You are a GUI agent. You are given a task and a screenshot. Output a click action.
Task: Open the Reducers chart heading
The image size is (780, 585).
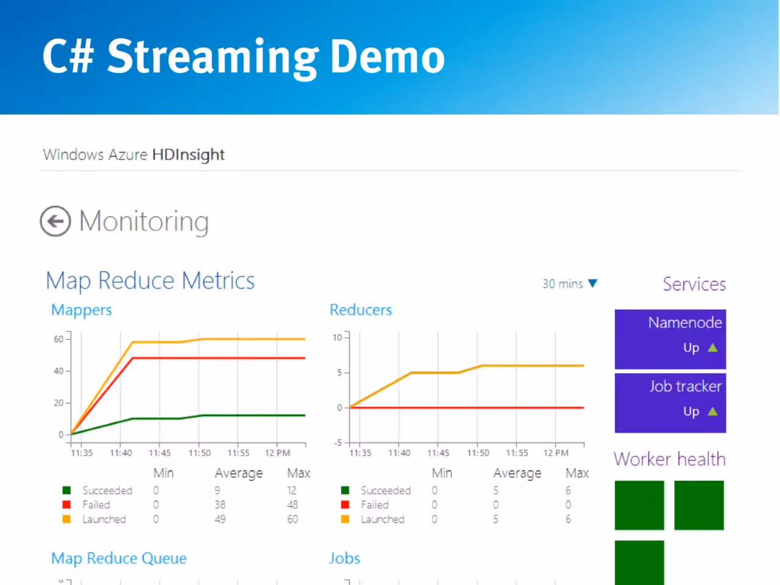[x=361, y=310]
